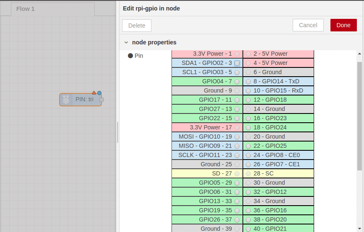The height and width of the screenshot is (232, 364).
Task: Select pin 16 - GPIO23
Action: pyautogui.click(x=248, y=119)
